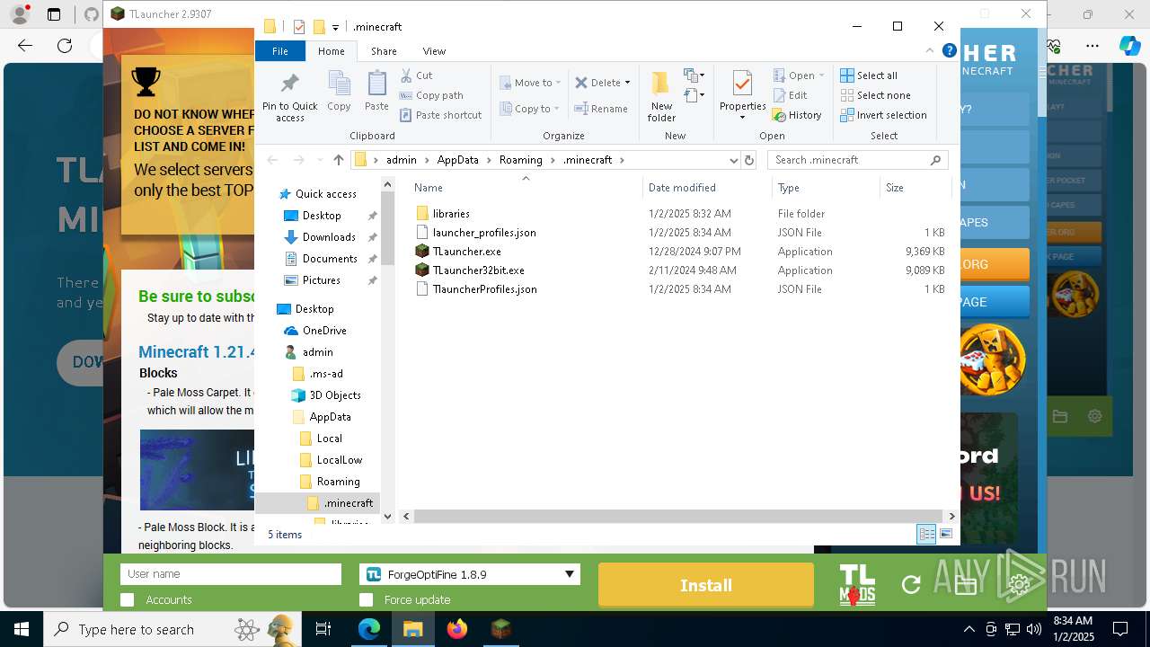Select the Home ribbon tab
The width and height of the screenshot is (1150, 647).
coord(331,51)
